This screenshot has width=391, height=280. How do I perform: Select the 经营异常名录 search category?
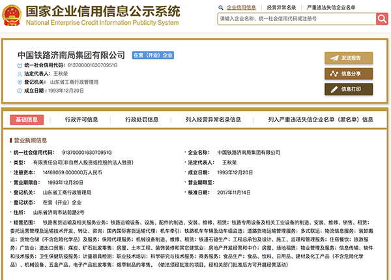[x=282, y=7]
